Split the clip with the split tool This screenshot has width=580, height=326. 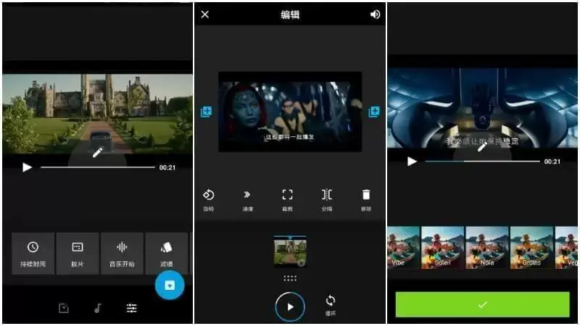327,200
